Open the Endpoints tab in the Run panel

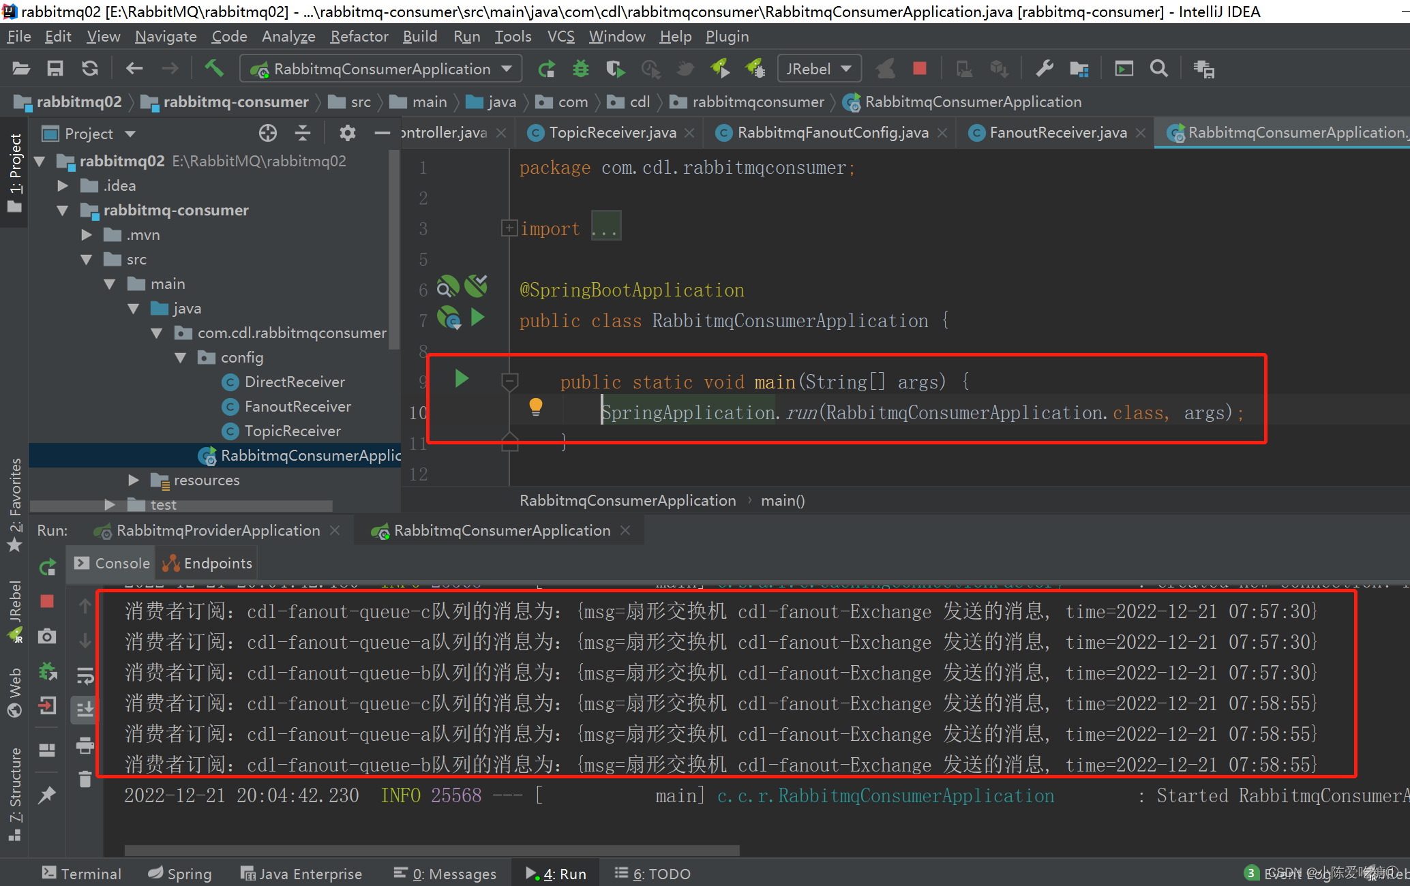208,563
